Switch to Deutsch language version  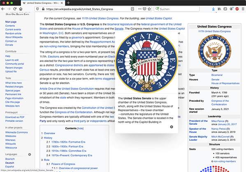[x=9, y=163]
